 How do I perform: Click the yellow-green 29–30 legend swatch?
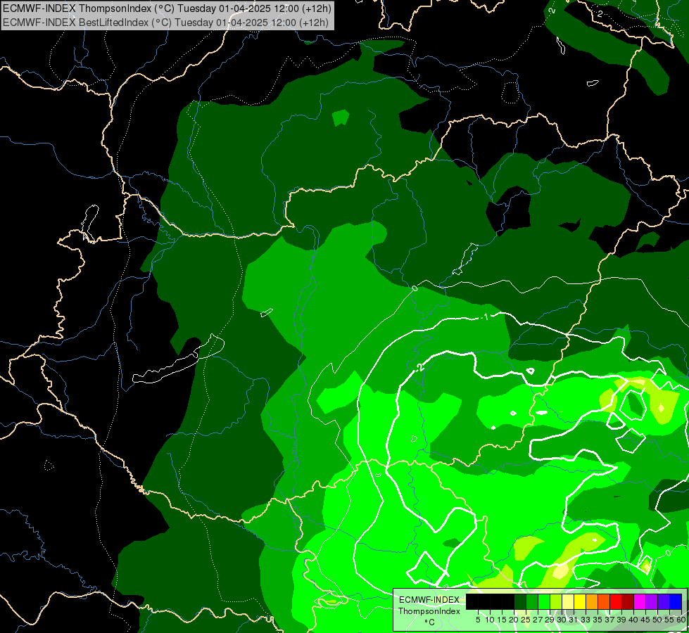pyautogui.click(x=556, y=601)
